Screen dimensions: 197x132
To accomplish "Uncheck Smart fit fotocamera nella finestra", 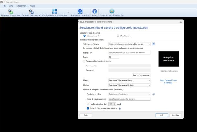I will pyautogui.click(x=88, y=109).
